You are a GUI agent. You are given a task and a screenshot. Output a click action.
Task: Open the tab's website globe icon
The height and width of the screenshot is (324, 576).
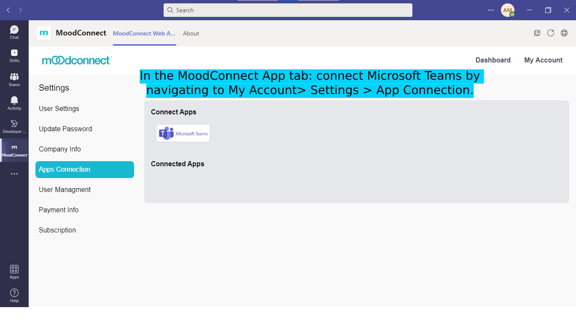coord(564,33)
